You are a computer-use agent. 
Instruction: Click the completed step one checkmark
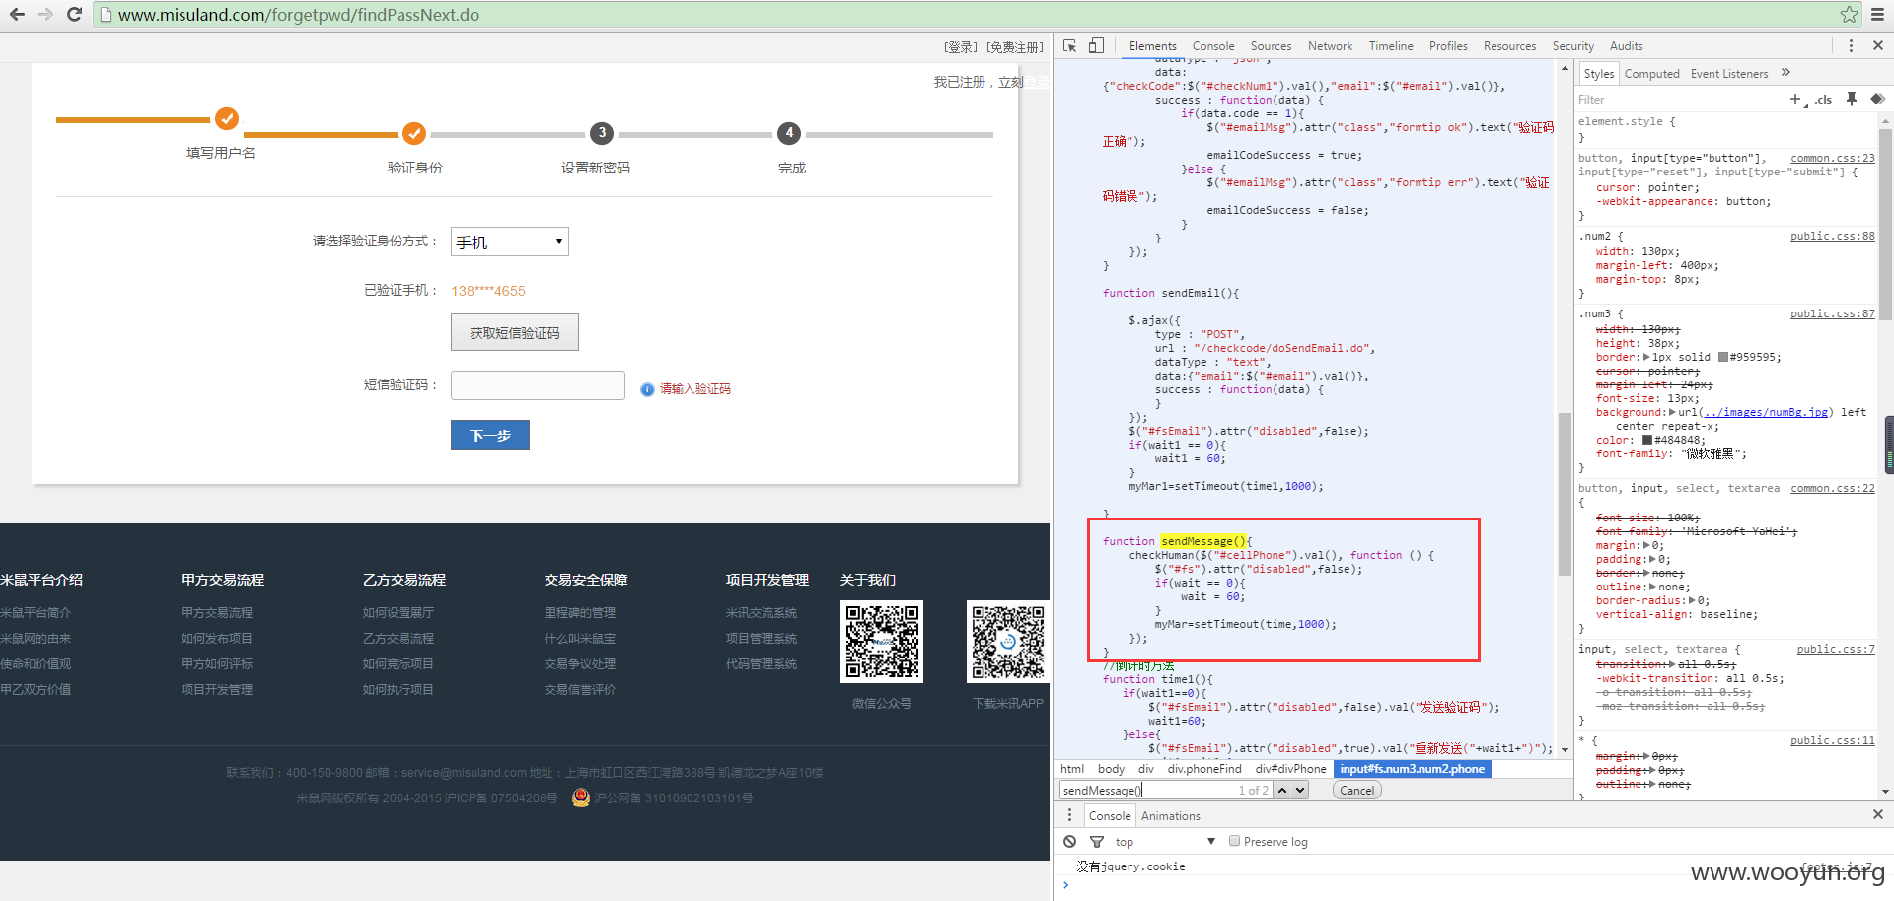pyautogui.click(x=227, y=119)
